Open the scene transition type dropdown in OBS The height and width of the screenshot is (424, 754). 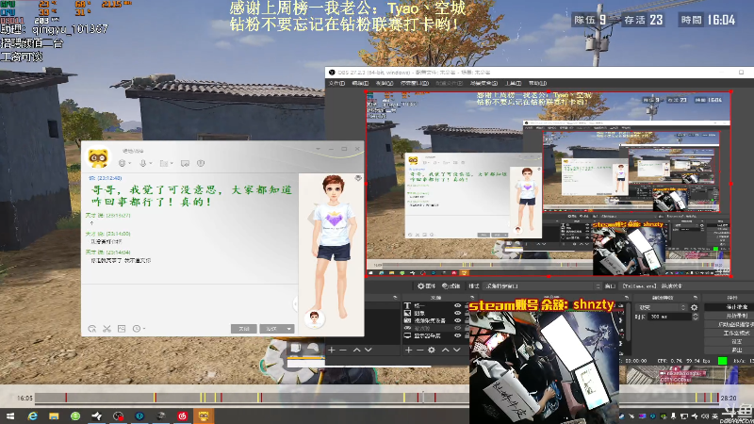[x=661, y=307]
